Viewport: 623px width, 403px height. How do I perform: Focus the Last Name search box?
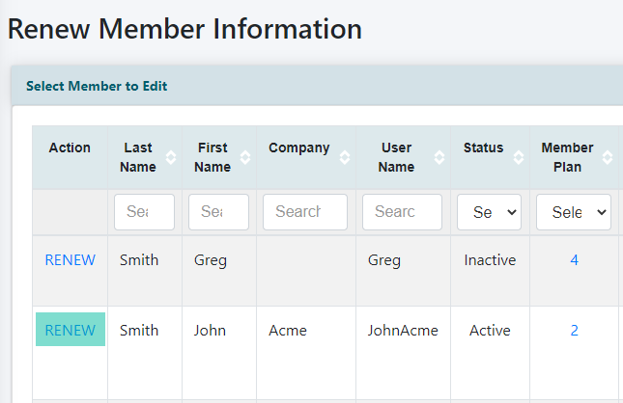pyautogui.click(x=144, y=212)
